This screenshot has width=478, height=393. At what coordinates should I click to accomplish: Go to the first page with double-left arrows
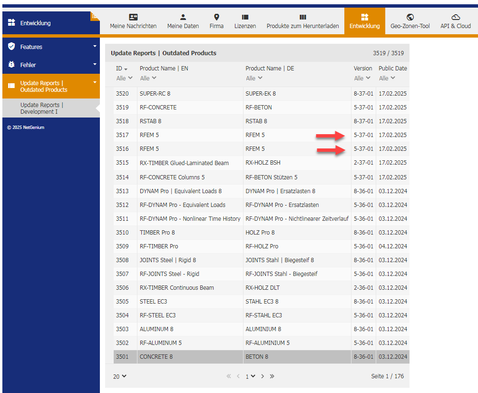tap(229, 376)
